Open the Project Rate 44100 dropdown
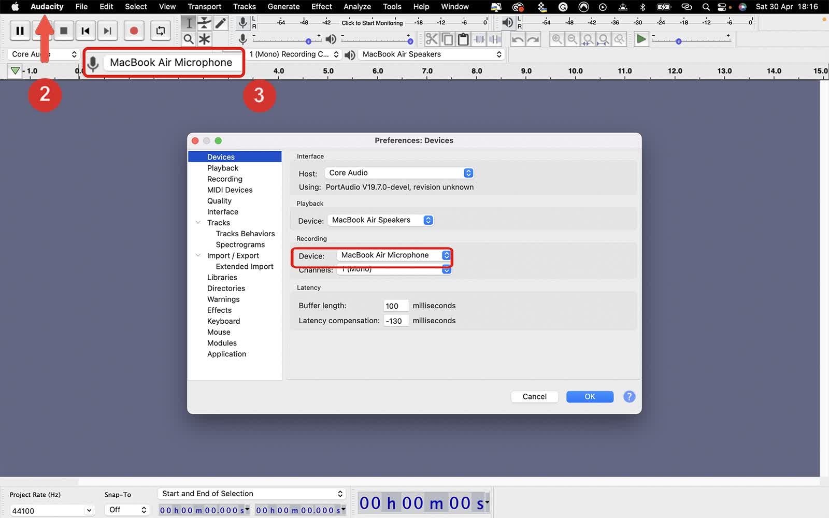829x518 pixels. (x=52, y=511)
